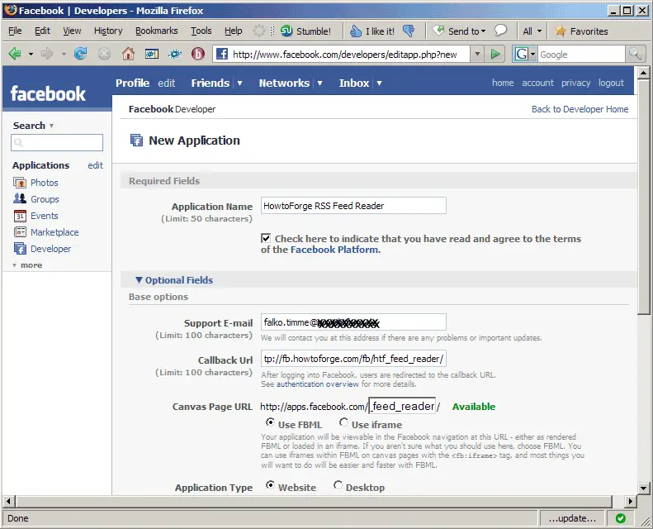The height and width of the screenshot is (529, 653).
Task: Click the Facebook favicon in the address bar
Action: (222, 54)
